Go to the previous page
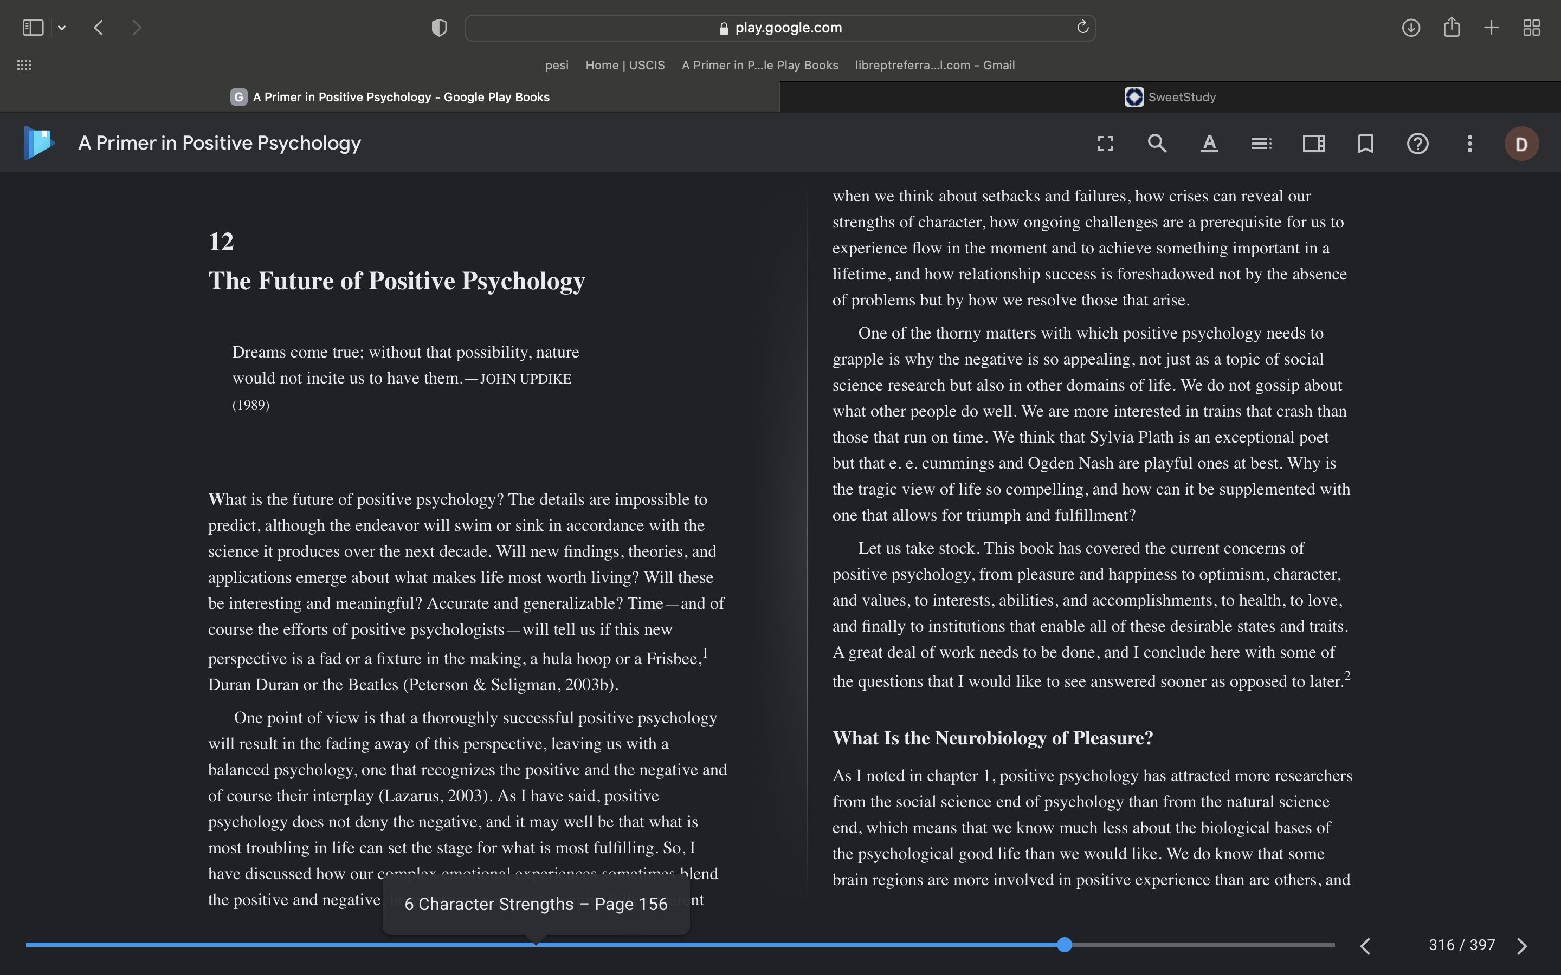Viewport: 1561px width, 975px height. [x=1365, y=945]
